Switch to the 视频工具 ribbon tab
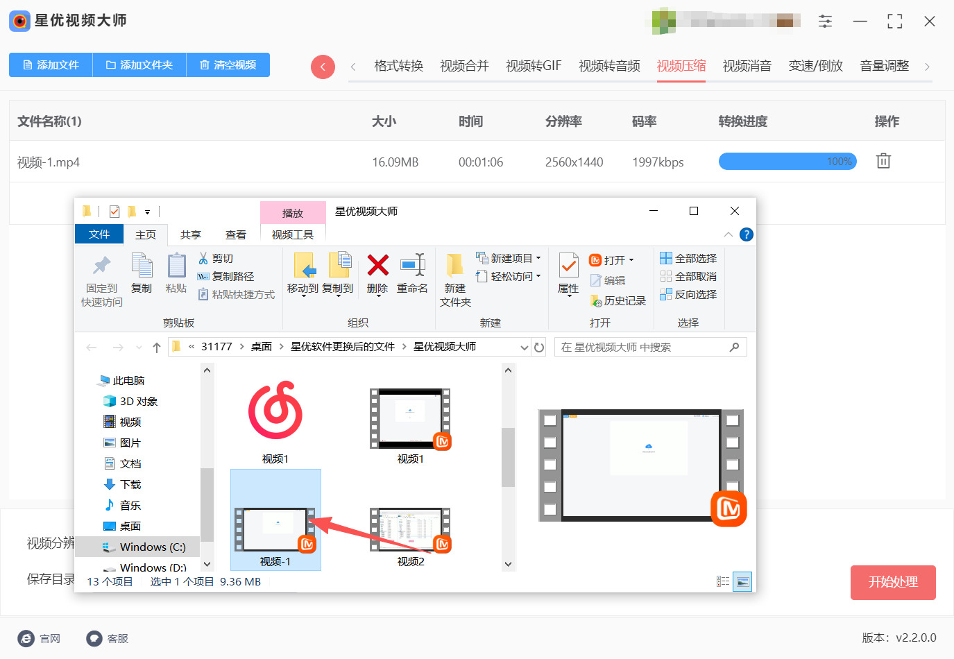Screen dimensions: 954x659 [x=293, y=235]
